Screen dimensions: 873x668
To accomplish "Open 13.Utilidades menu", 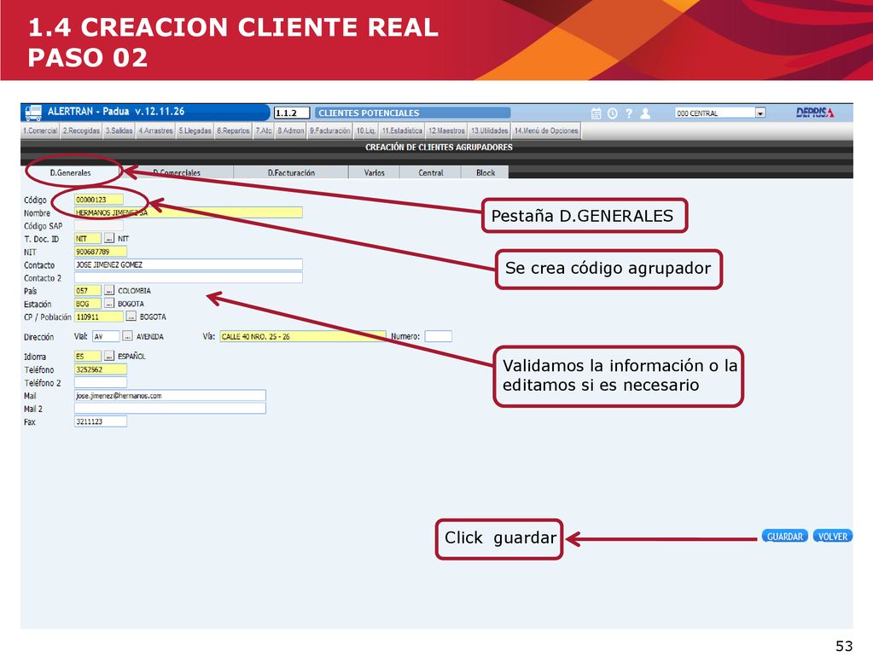I will point(489,131).
